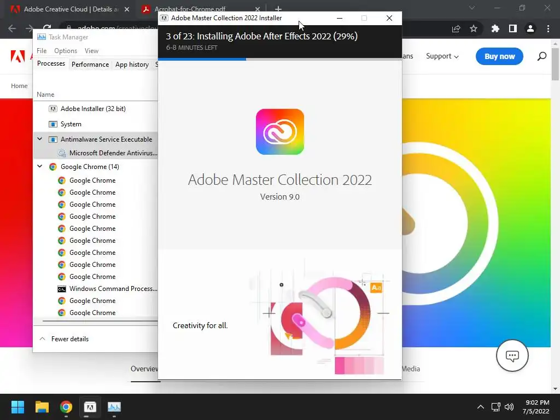Open the network icon in system tray
The width and height of the screenshot is (560, 420).
click(495, 407)
